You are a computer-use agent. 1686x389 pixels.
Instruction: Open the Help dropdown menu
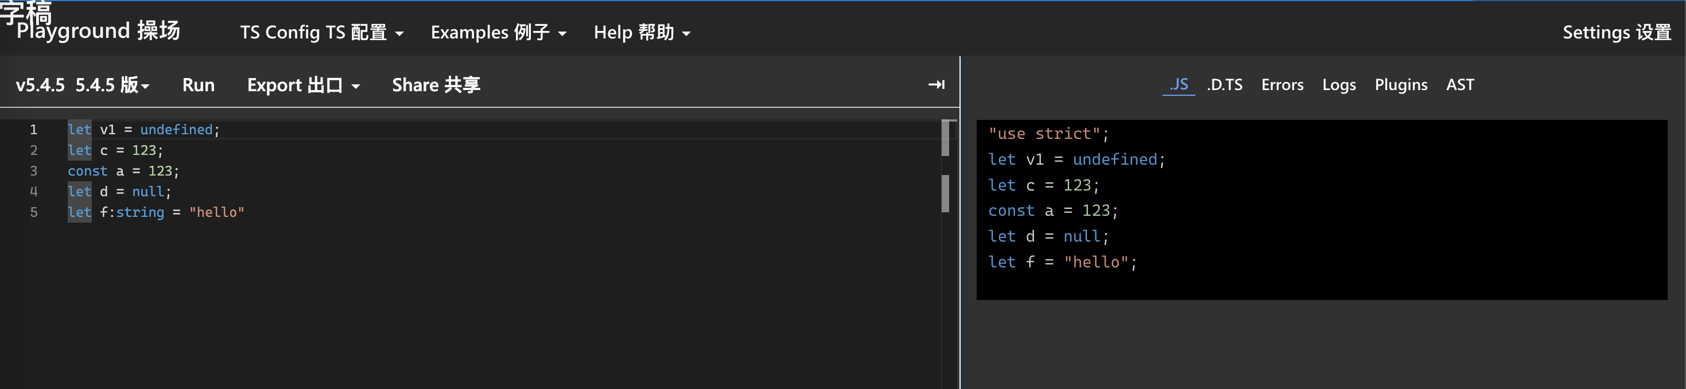click(642, 32)
